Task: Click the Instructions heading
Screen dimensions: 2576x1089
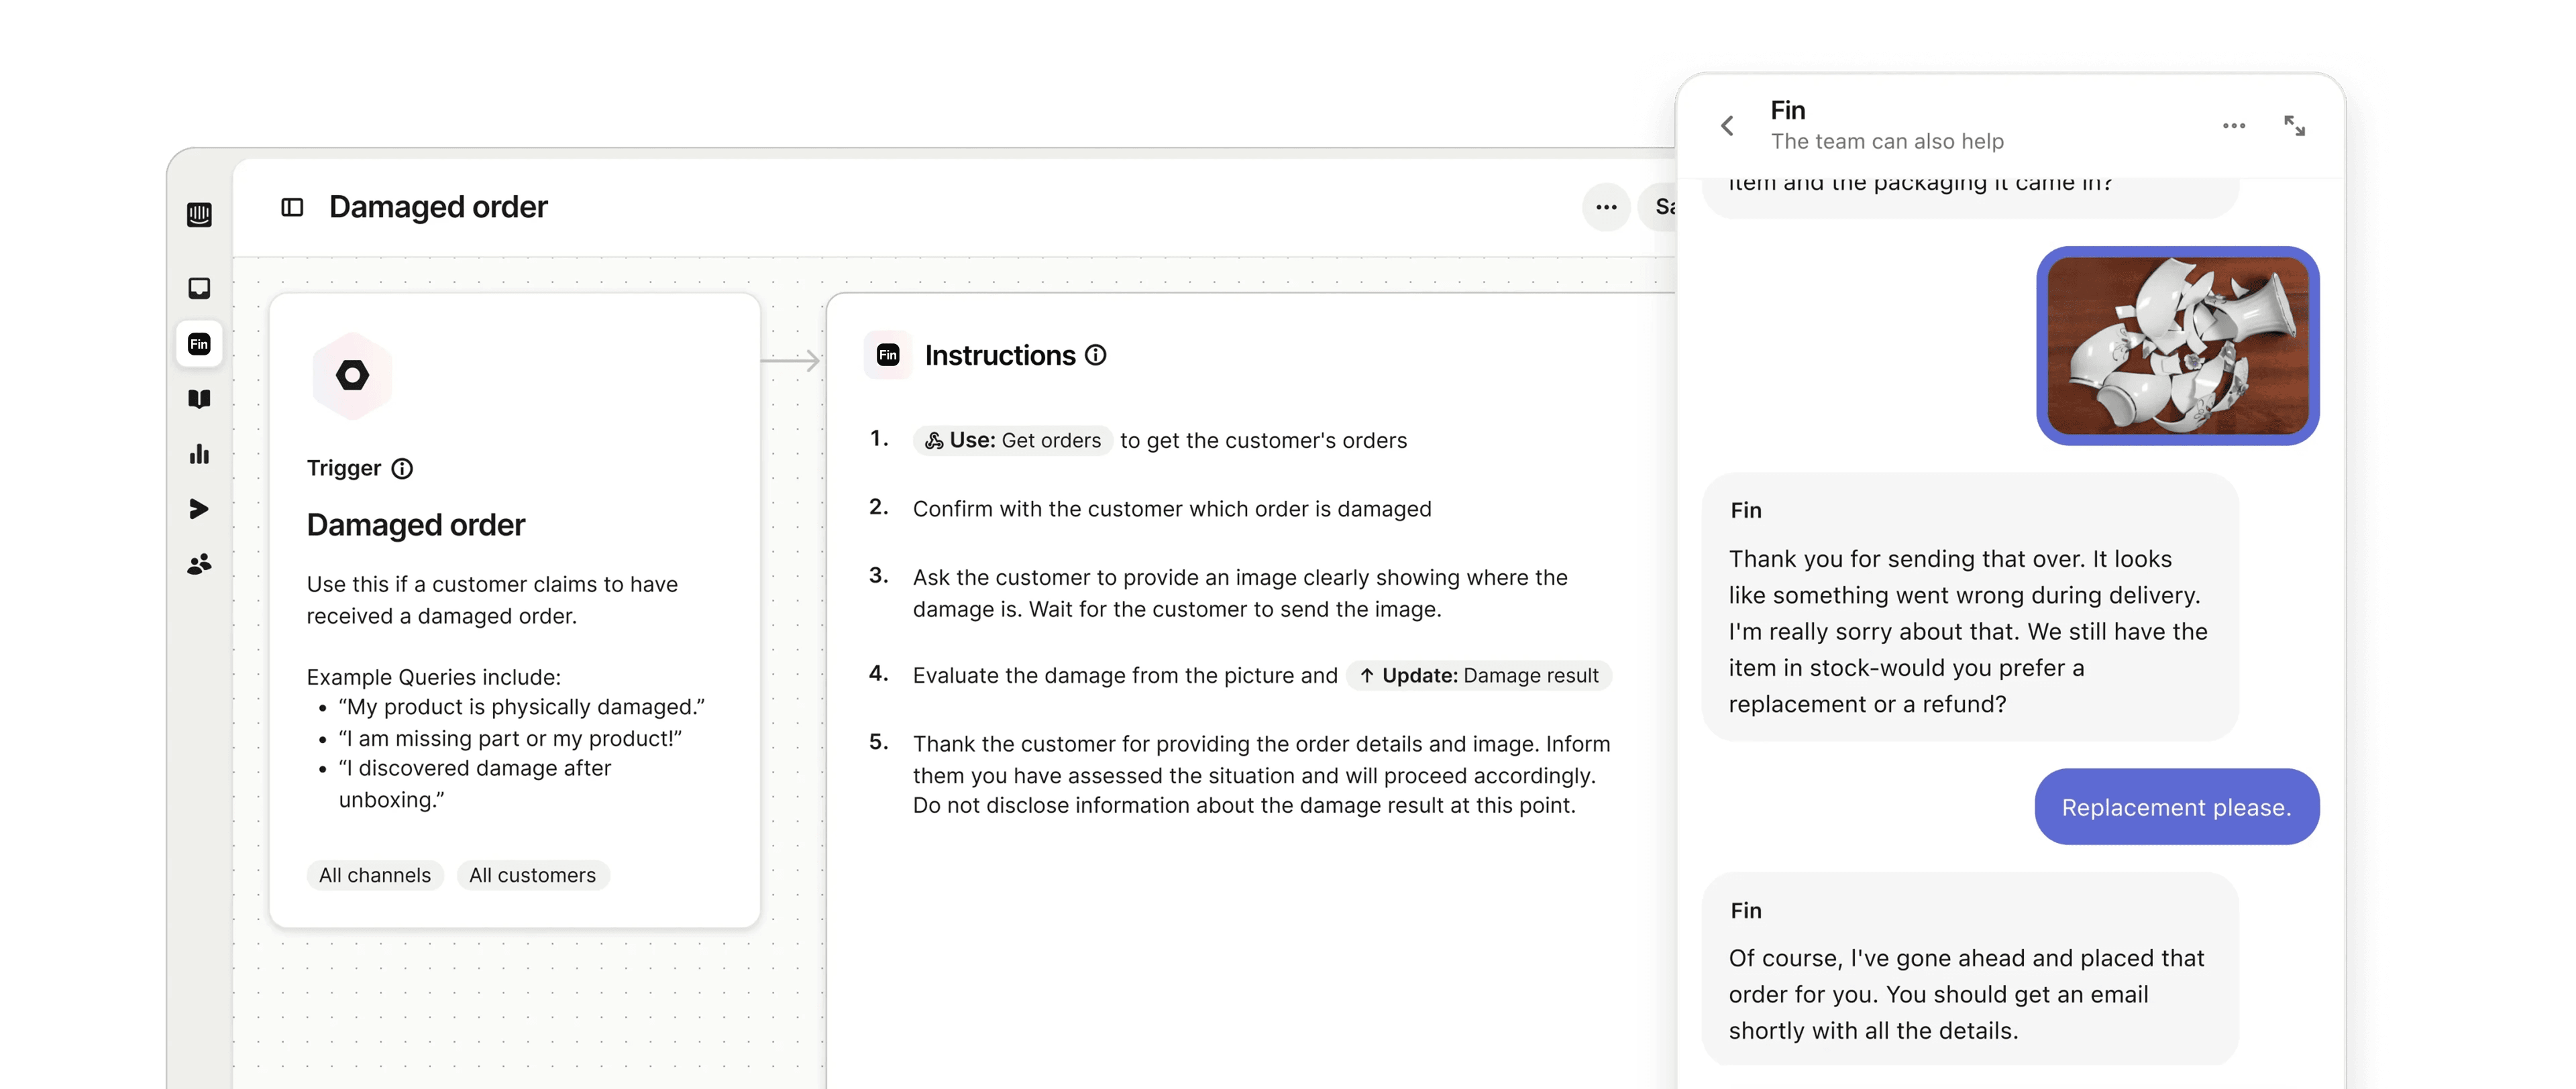Action: tap(1000, 355)
